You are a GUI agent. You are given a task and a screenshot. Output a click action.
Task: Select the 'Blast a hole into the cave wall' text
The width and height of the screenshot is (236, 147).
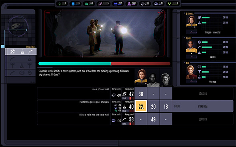94,115
